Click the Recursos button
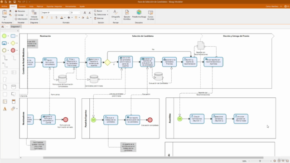This screenshot has height=163, width=290. pyautogui.click(x=20, y=11)
